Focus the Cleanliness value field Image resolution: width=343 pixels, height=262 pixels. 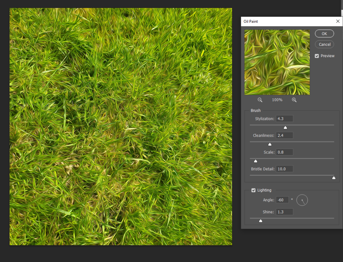coord(284,135)
